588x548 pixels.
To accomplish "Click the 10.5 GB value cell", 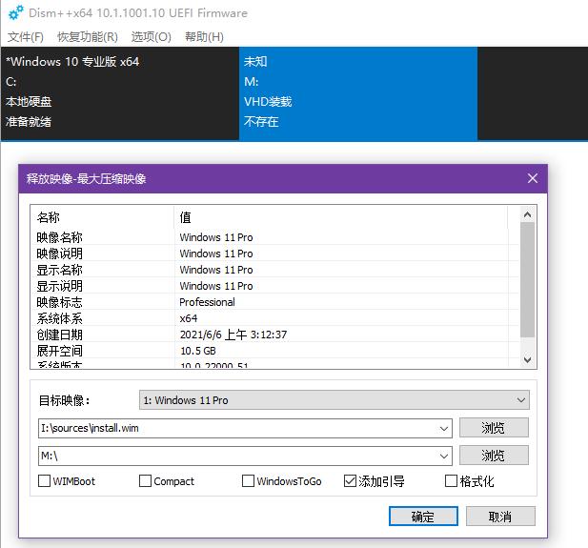I will pos(198,351).
